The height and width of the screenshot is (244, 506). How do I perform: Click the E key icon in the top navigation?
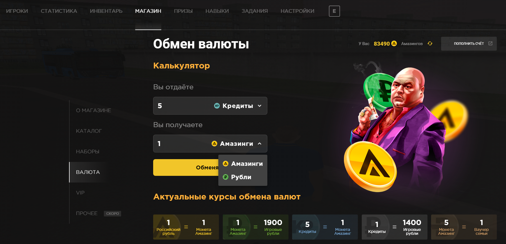(x=334, y=11)
